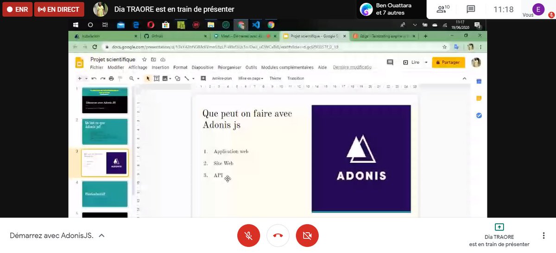556x253 pixels.
Task: Select slide 1 thumbnail in filmstrip
Action: pyautogui.click(x=104, y=100)
